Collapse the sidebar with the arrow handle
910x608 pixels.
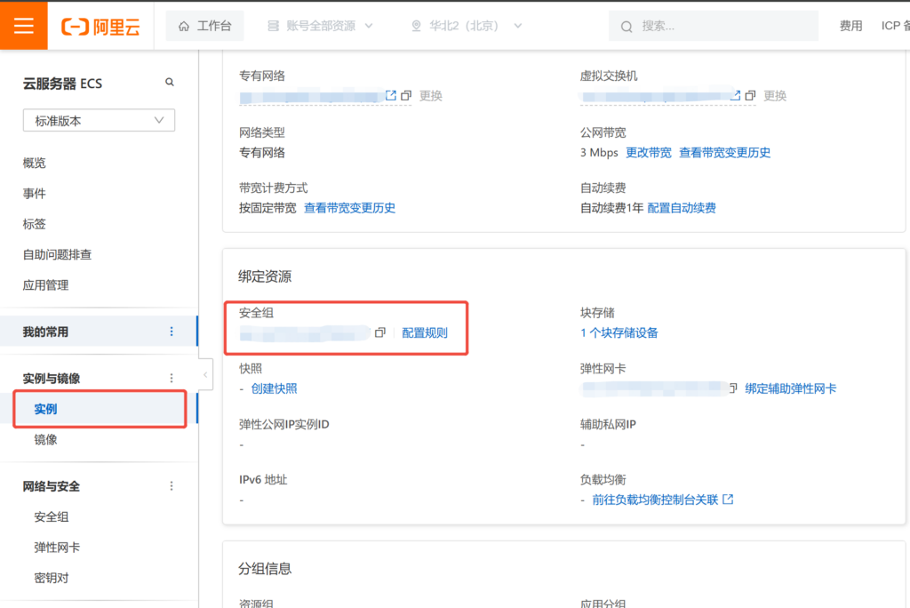205,375
